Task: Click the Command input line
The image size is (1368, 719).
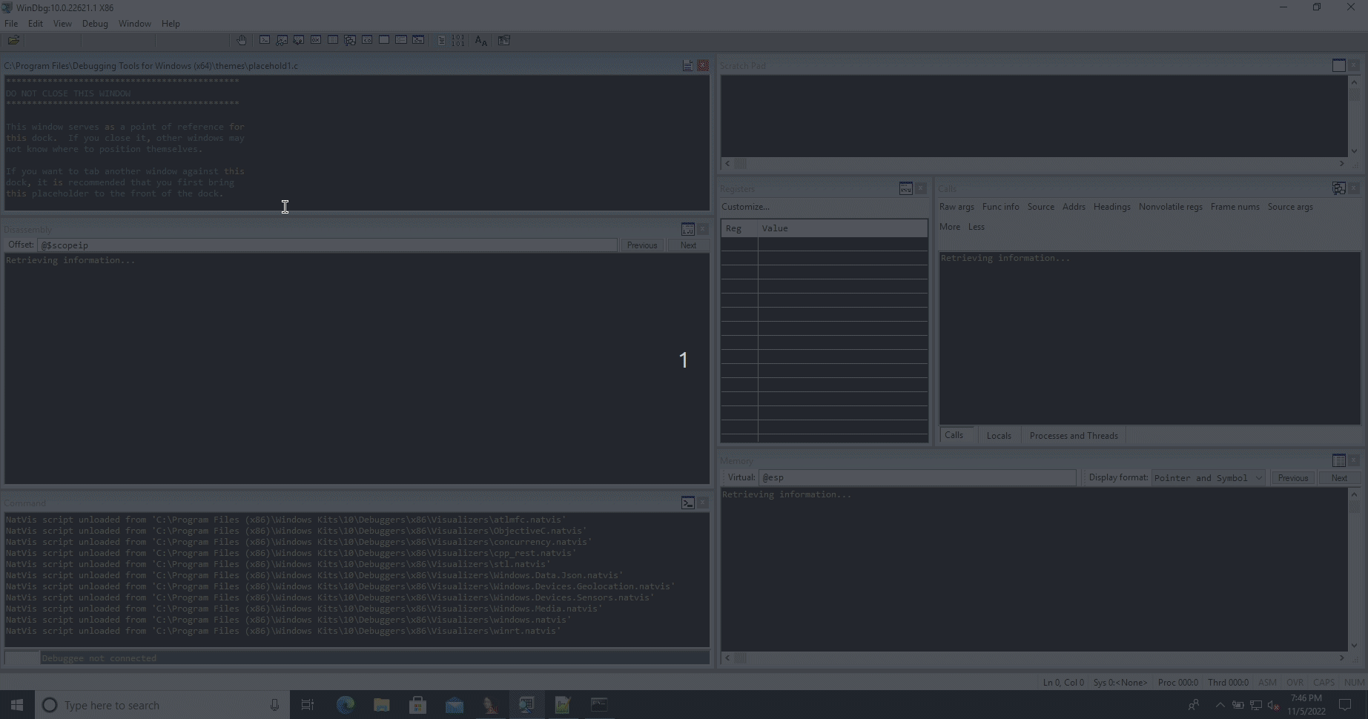Action: click(x=374, y=658)
